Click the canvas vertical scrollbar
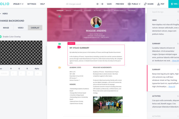The width and height of the screenshot is (179, 119). (x=146, y=23)
